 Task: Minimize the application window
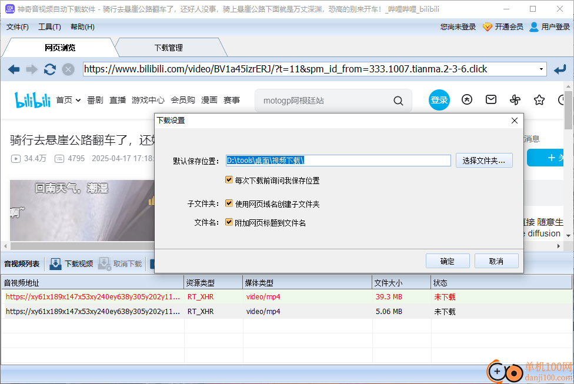[506, 9]
